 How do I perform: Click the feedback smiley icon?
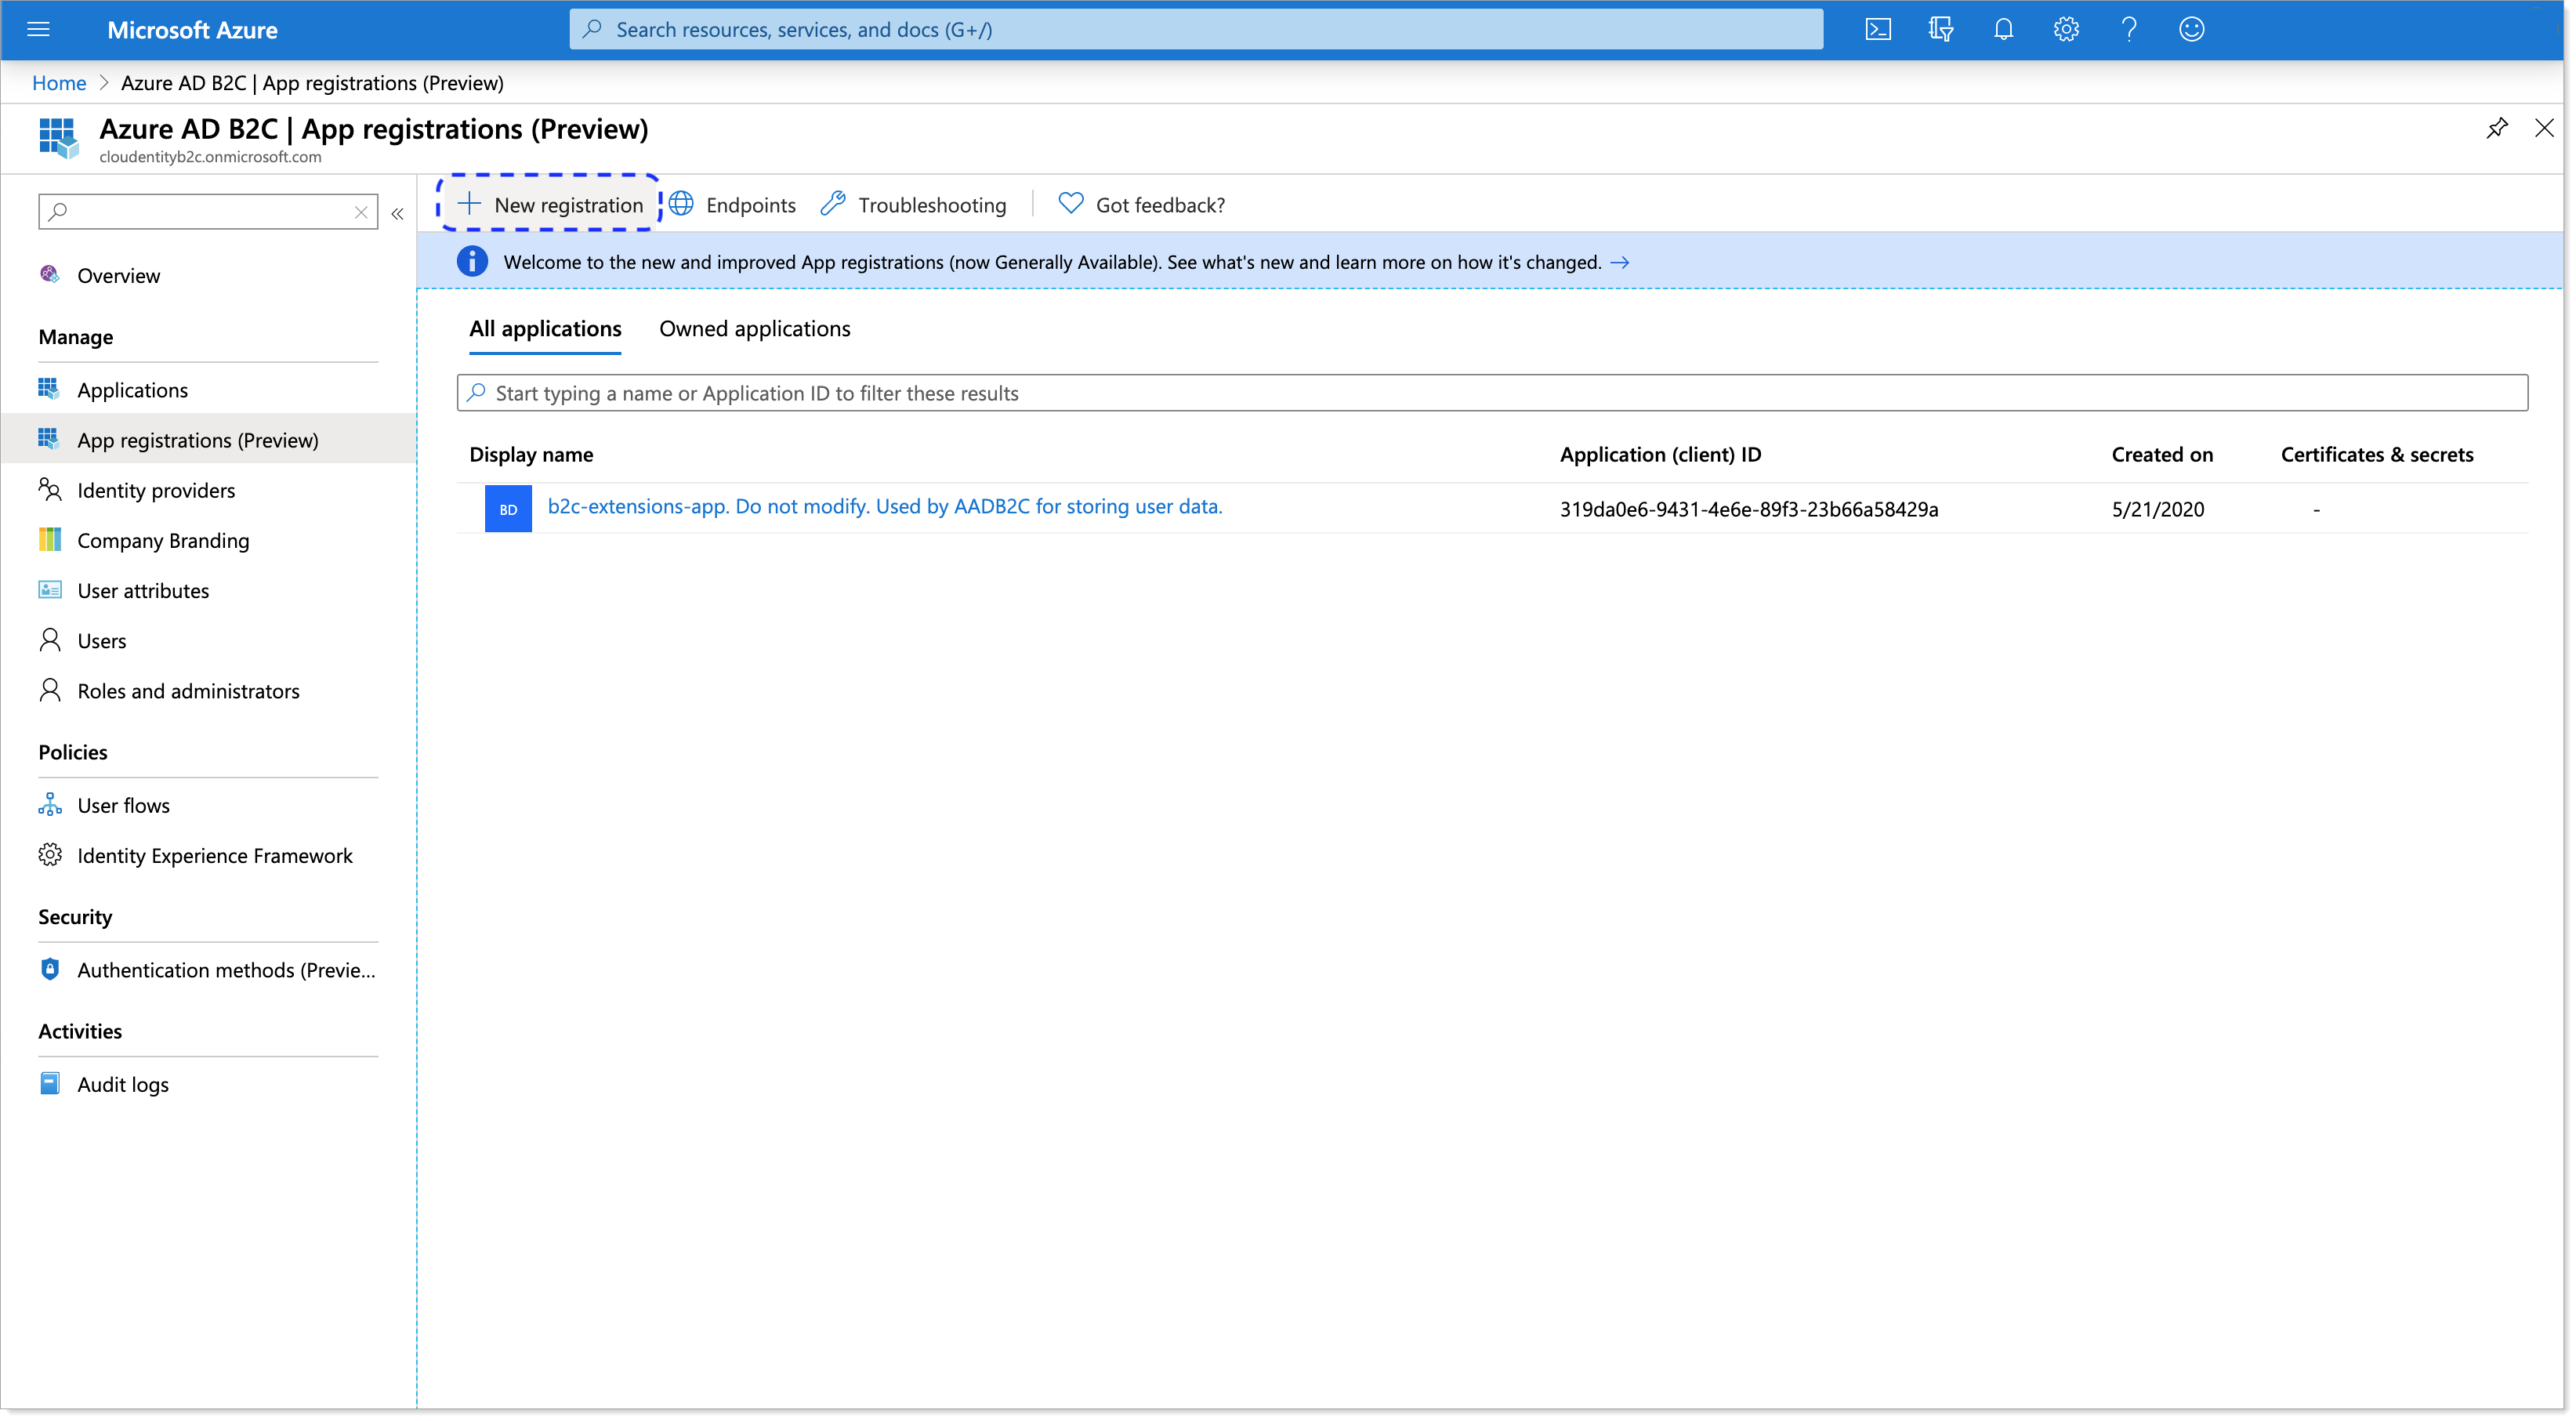2191,29
